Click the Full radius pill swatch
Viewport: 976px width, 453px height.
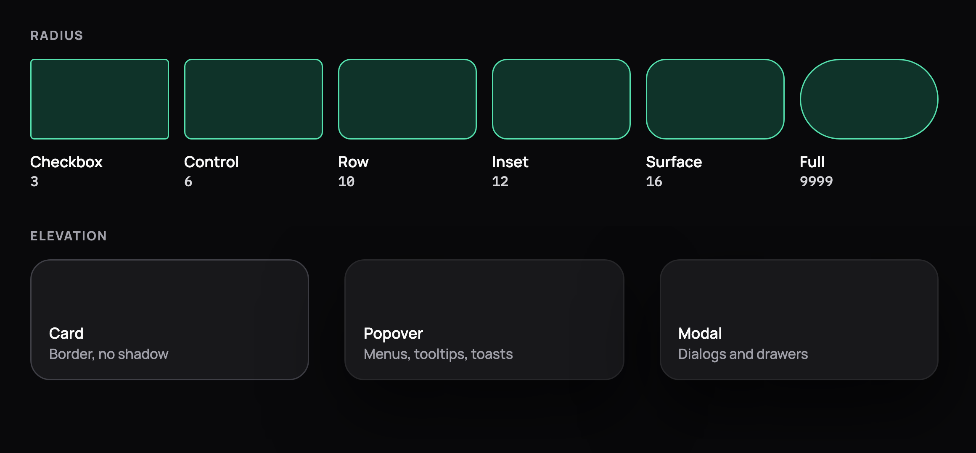tap(869, 99)
